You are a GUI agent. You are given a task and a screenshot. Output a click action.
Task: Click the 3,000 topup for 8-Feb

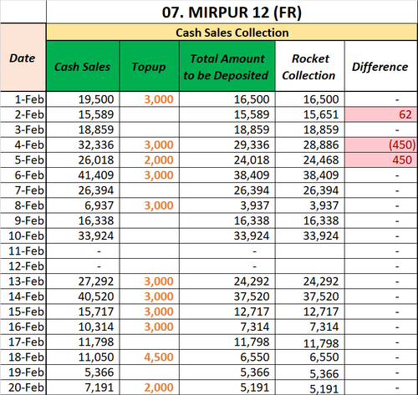tap(150, 205)
